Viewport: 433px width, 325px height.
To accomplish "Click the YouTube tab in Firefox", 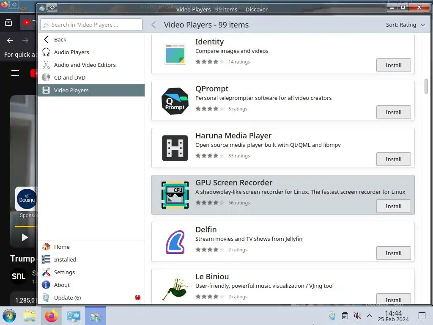I will click(x=28, y=23).
